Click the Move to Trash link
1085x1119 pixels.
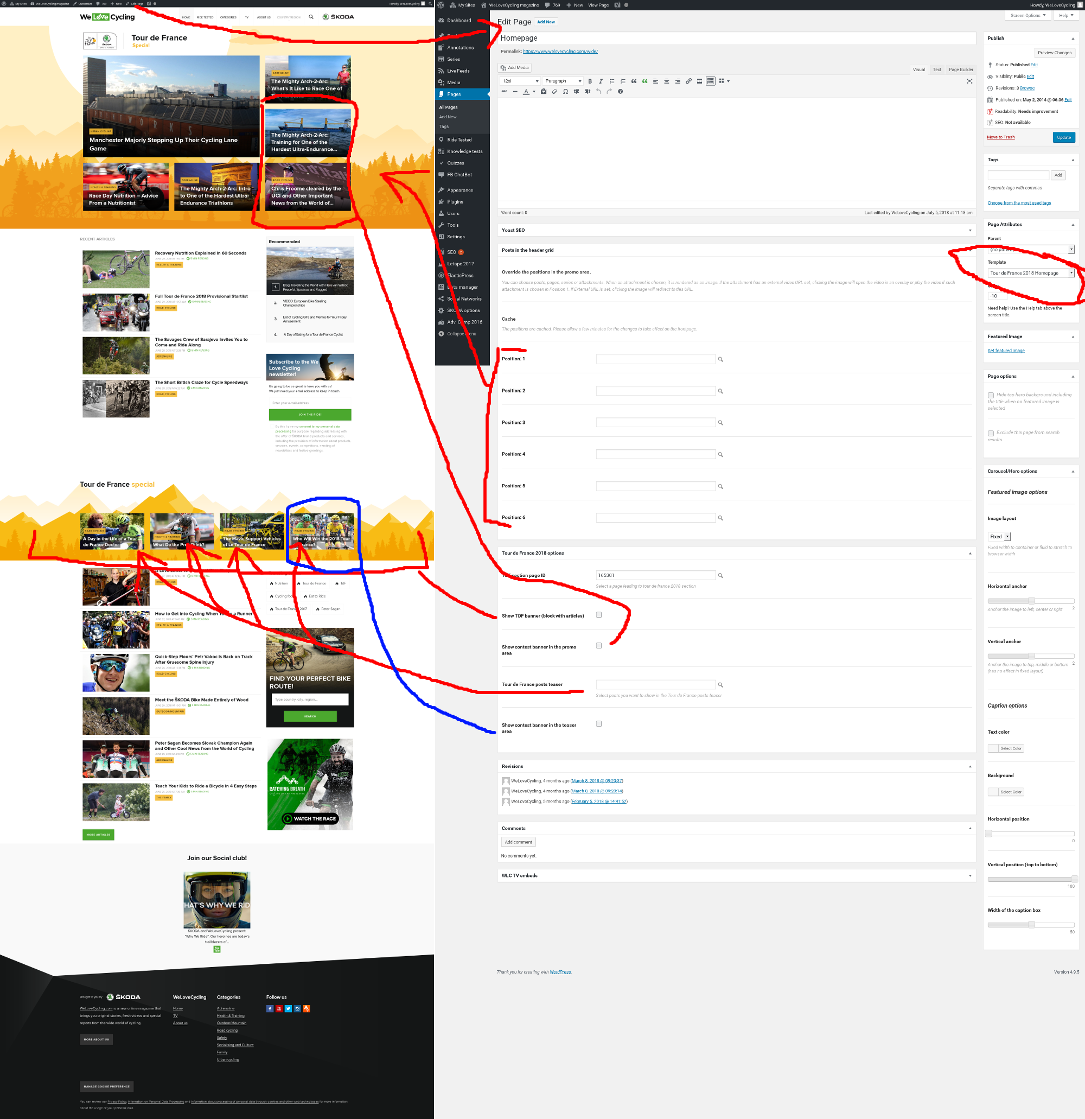point(1000,137)
